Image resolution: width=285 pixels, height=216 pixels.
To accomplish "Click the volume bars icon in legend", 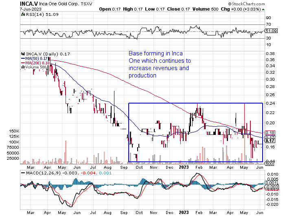I will point(23,67).
